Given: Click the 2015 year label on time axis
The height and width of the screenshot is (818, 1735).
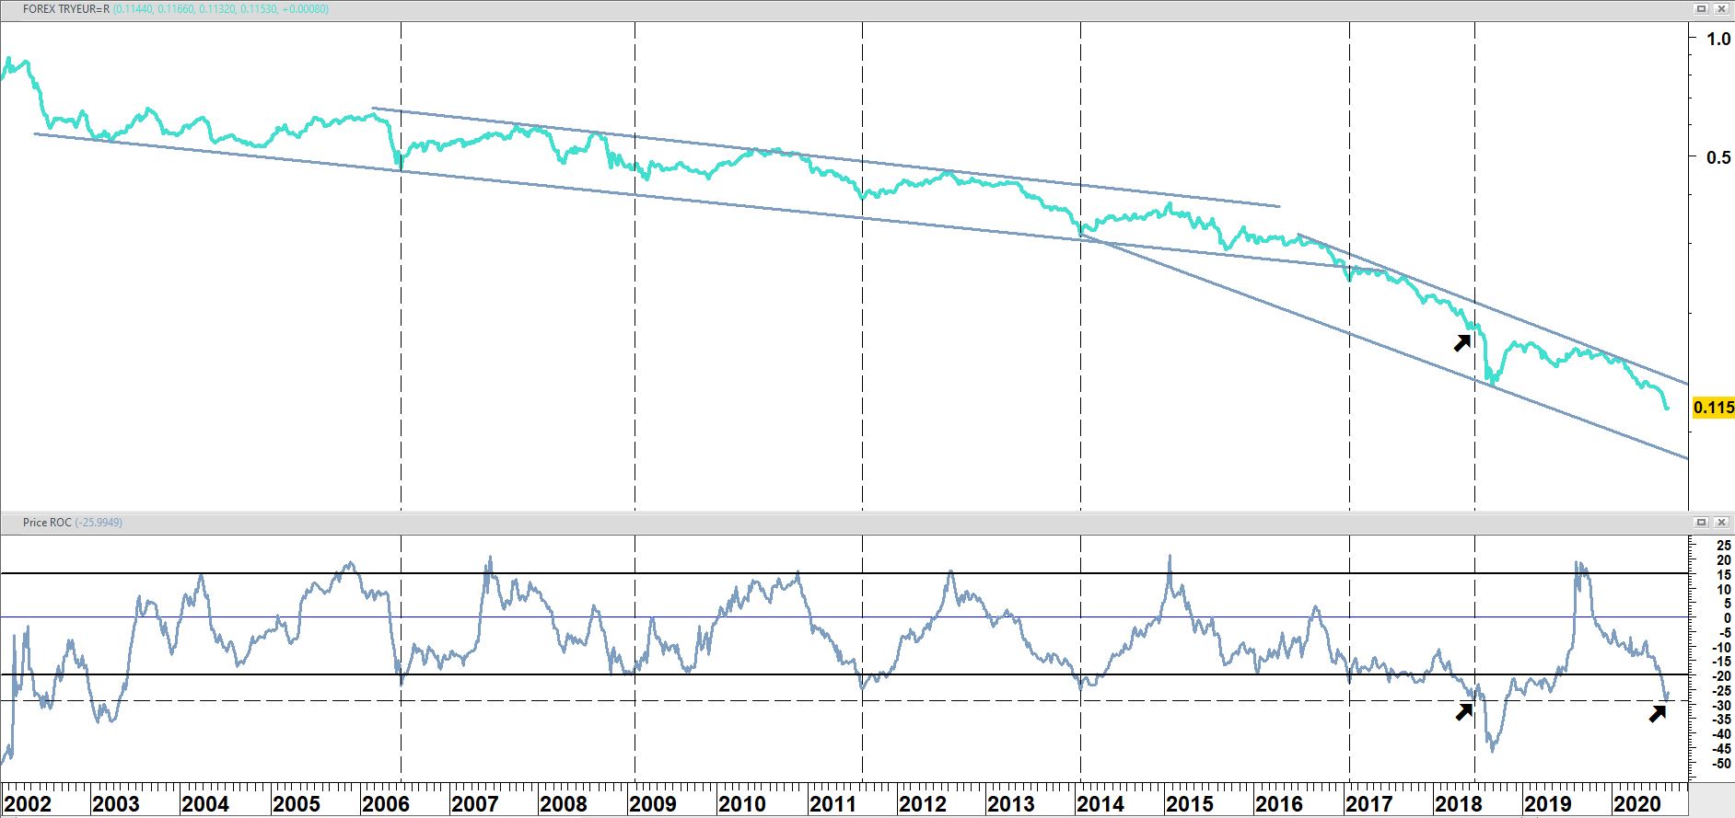Looking at the screenshot, I should point(1189,803).
